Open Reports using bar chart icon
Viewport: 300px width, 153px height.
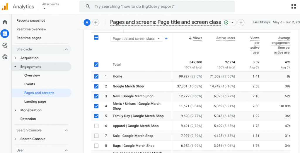point(5,34)
